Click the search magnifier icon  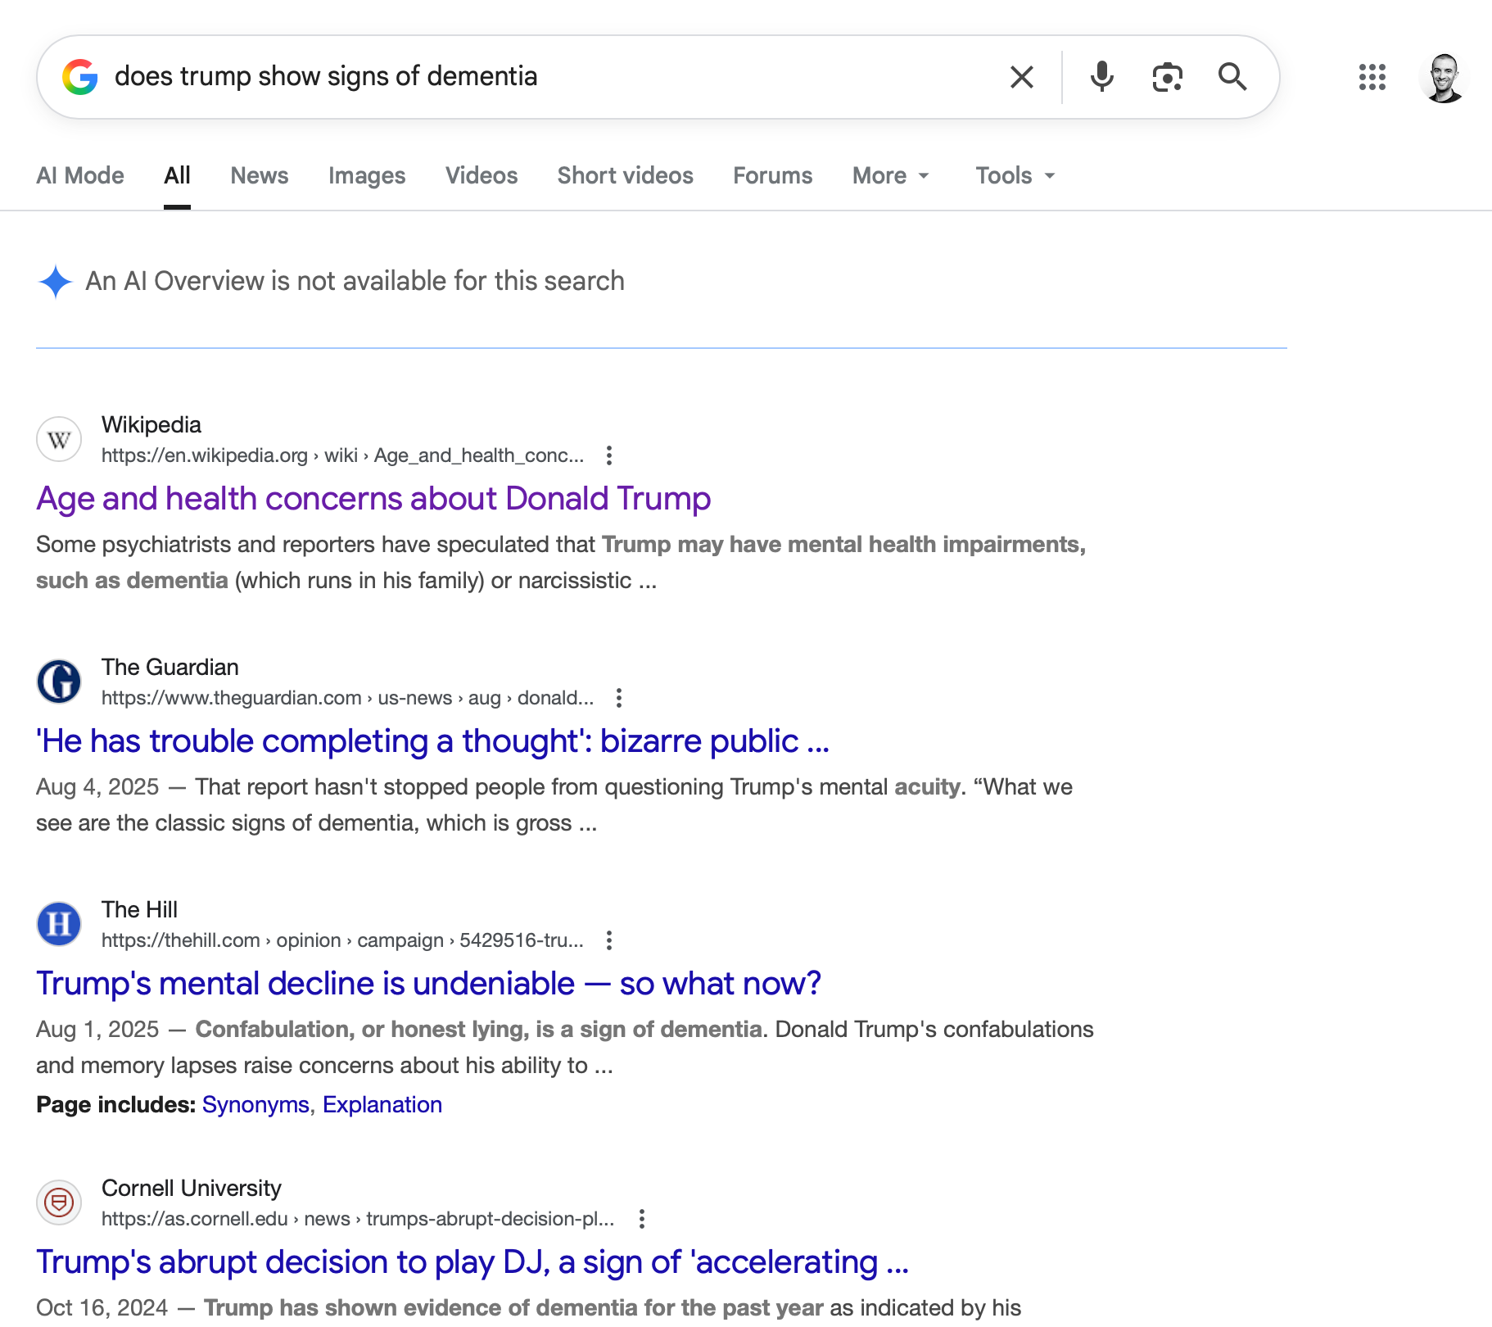1232,76
